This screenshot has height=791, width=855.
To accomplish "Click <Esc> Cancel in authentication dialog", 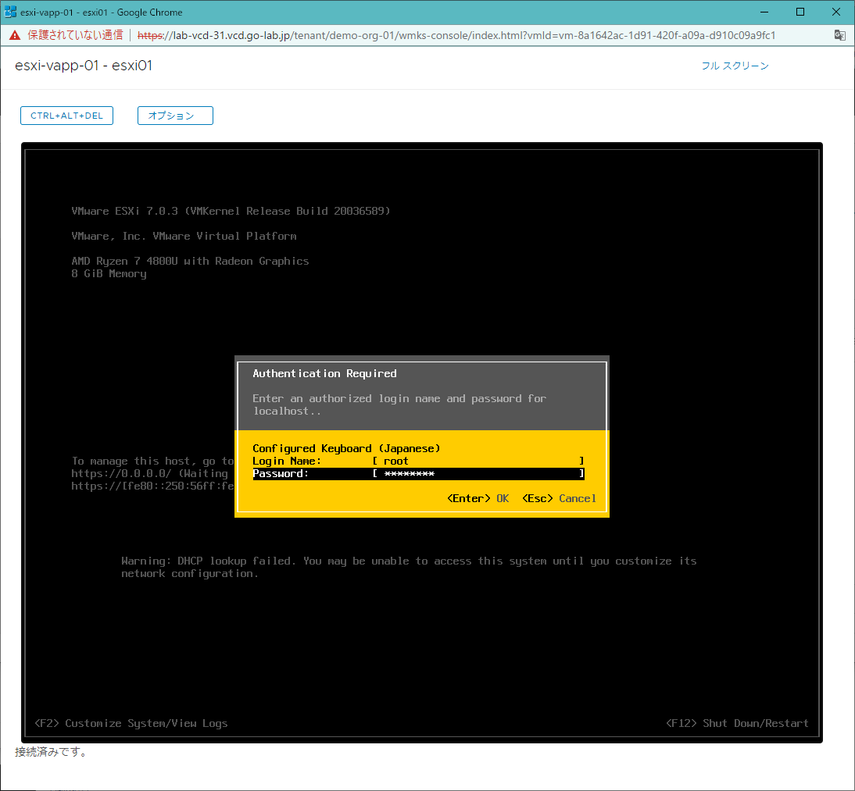I will [x=559, y=498].
